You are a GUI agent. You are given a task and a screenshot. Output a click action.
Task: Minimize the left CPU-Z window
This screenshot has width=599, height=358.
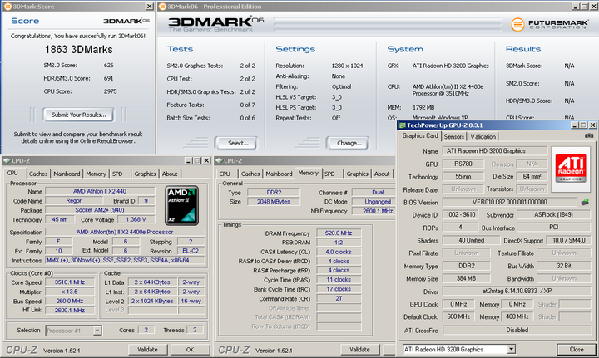189,161
